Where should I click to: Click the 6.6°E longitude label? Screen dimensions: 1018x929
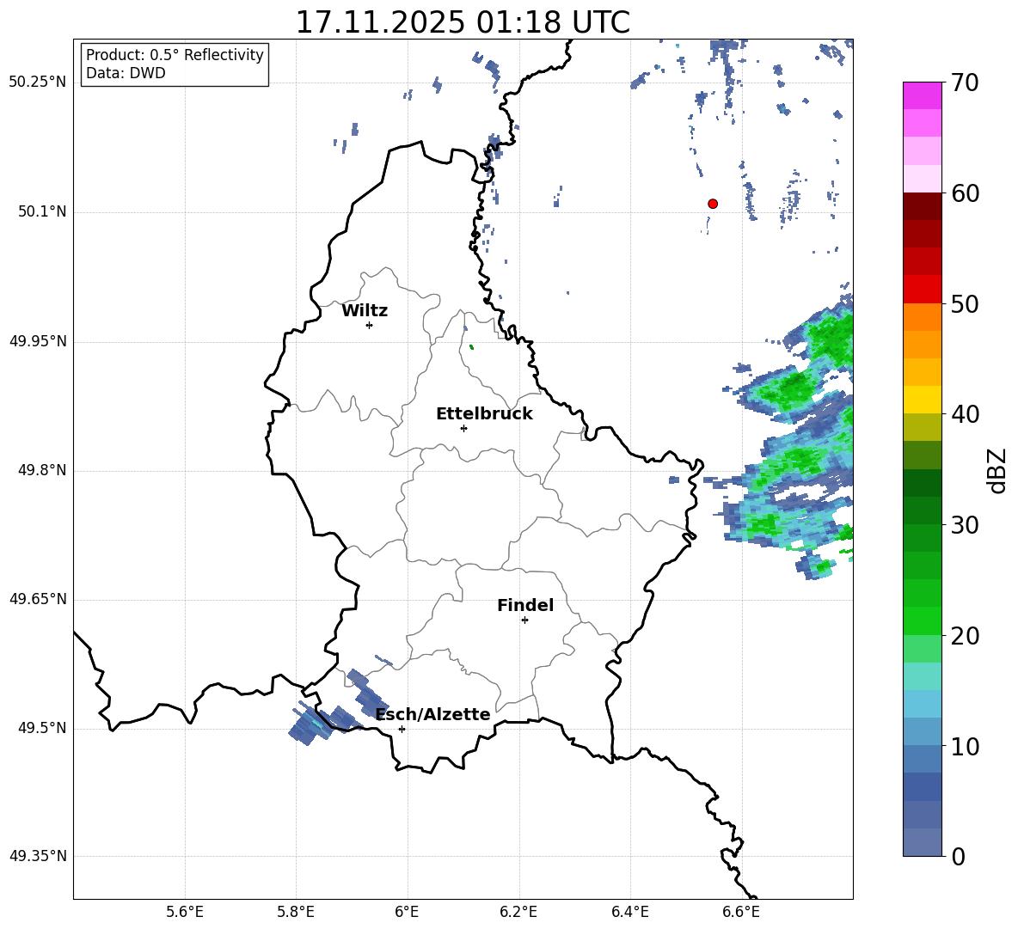coord(741,913)
